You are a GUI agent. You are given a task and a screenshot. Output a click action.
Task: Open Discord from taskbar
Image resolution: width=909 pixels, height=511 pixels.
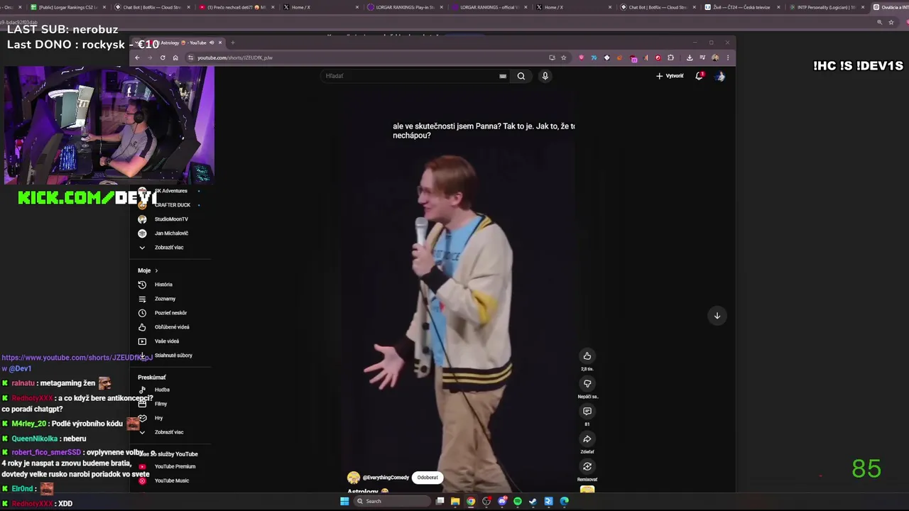click(502, 501)
